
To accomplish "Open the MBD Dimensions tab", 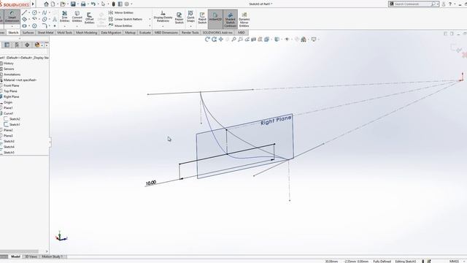I will pyautogui.click(x=166, y=32).
